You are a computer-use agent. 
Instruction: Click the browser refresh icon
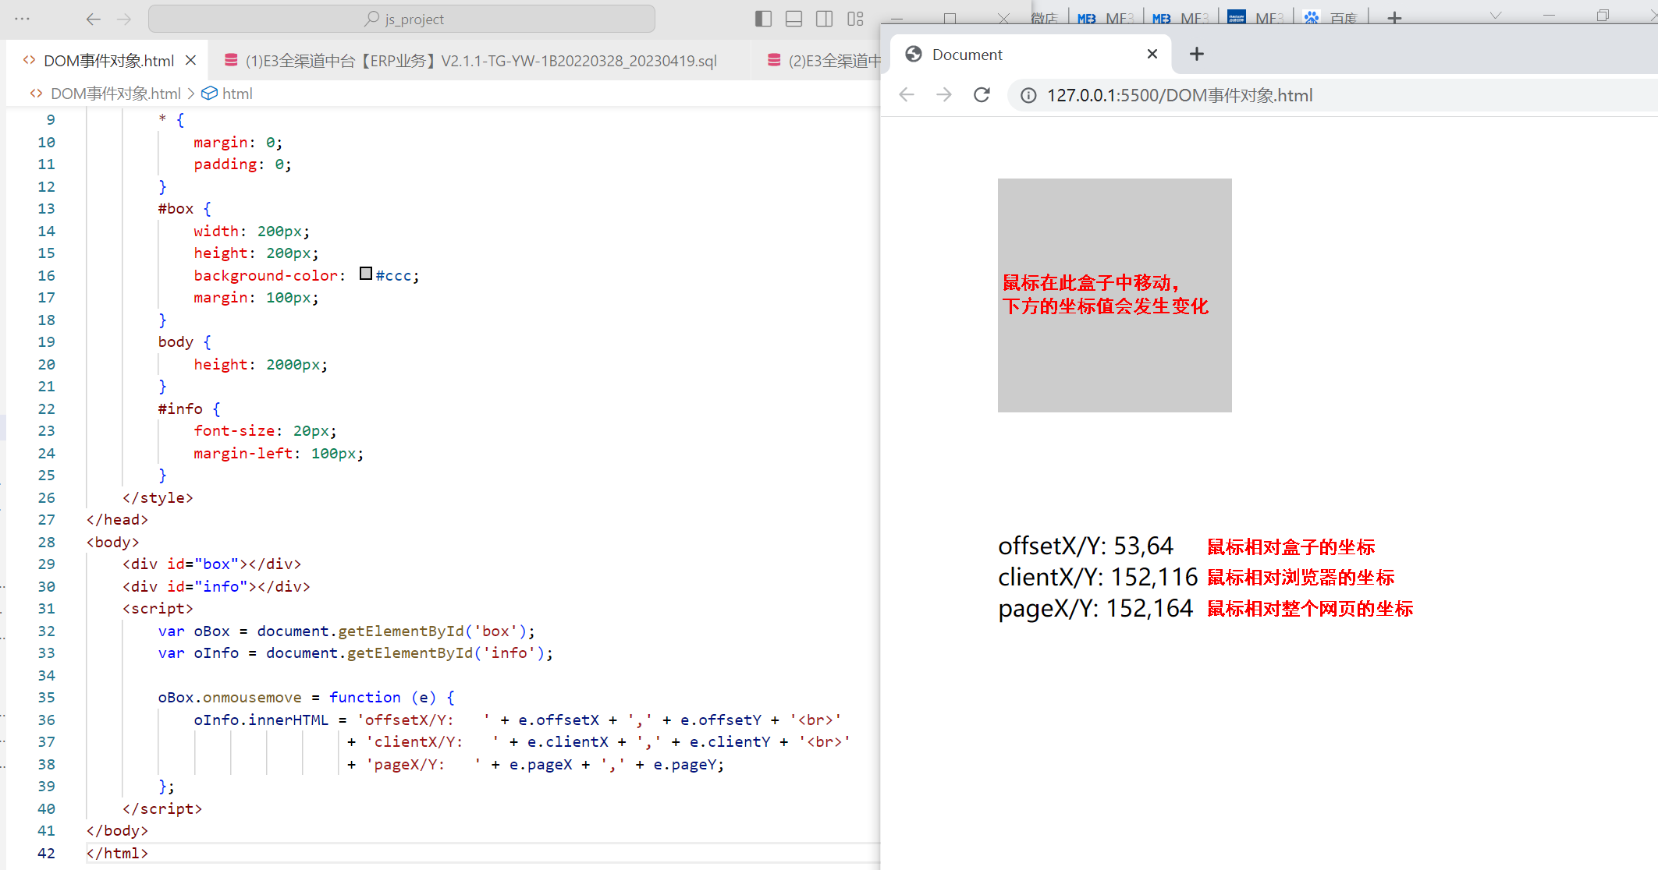coord(980,95)
